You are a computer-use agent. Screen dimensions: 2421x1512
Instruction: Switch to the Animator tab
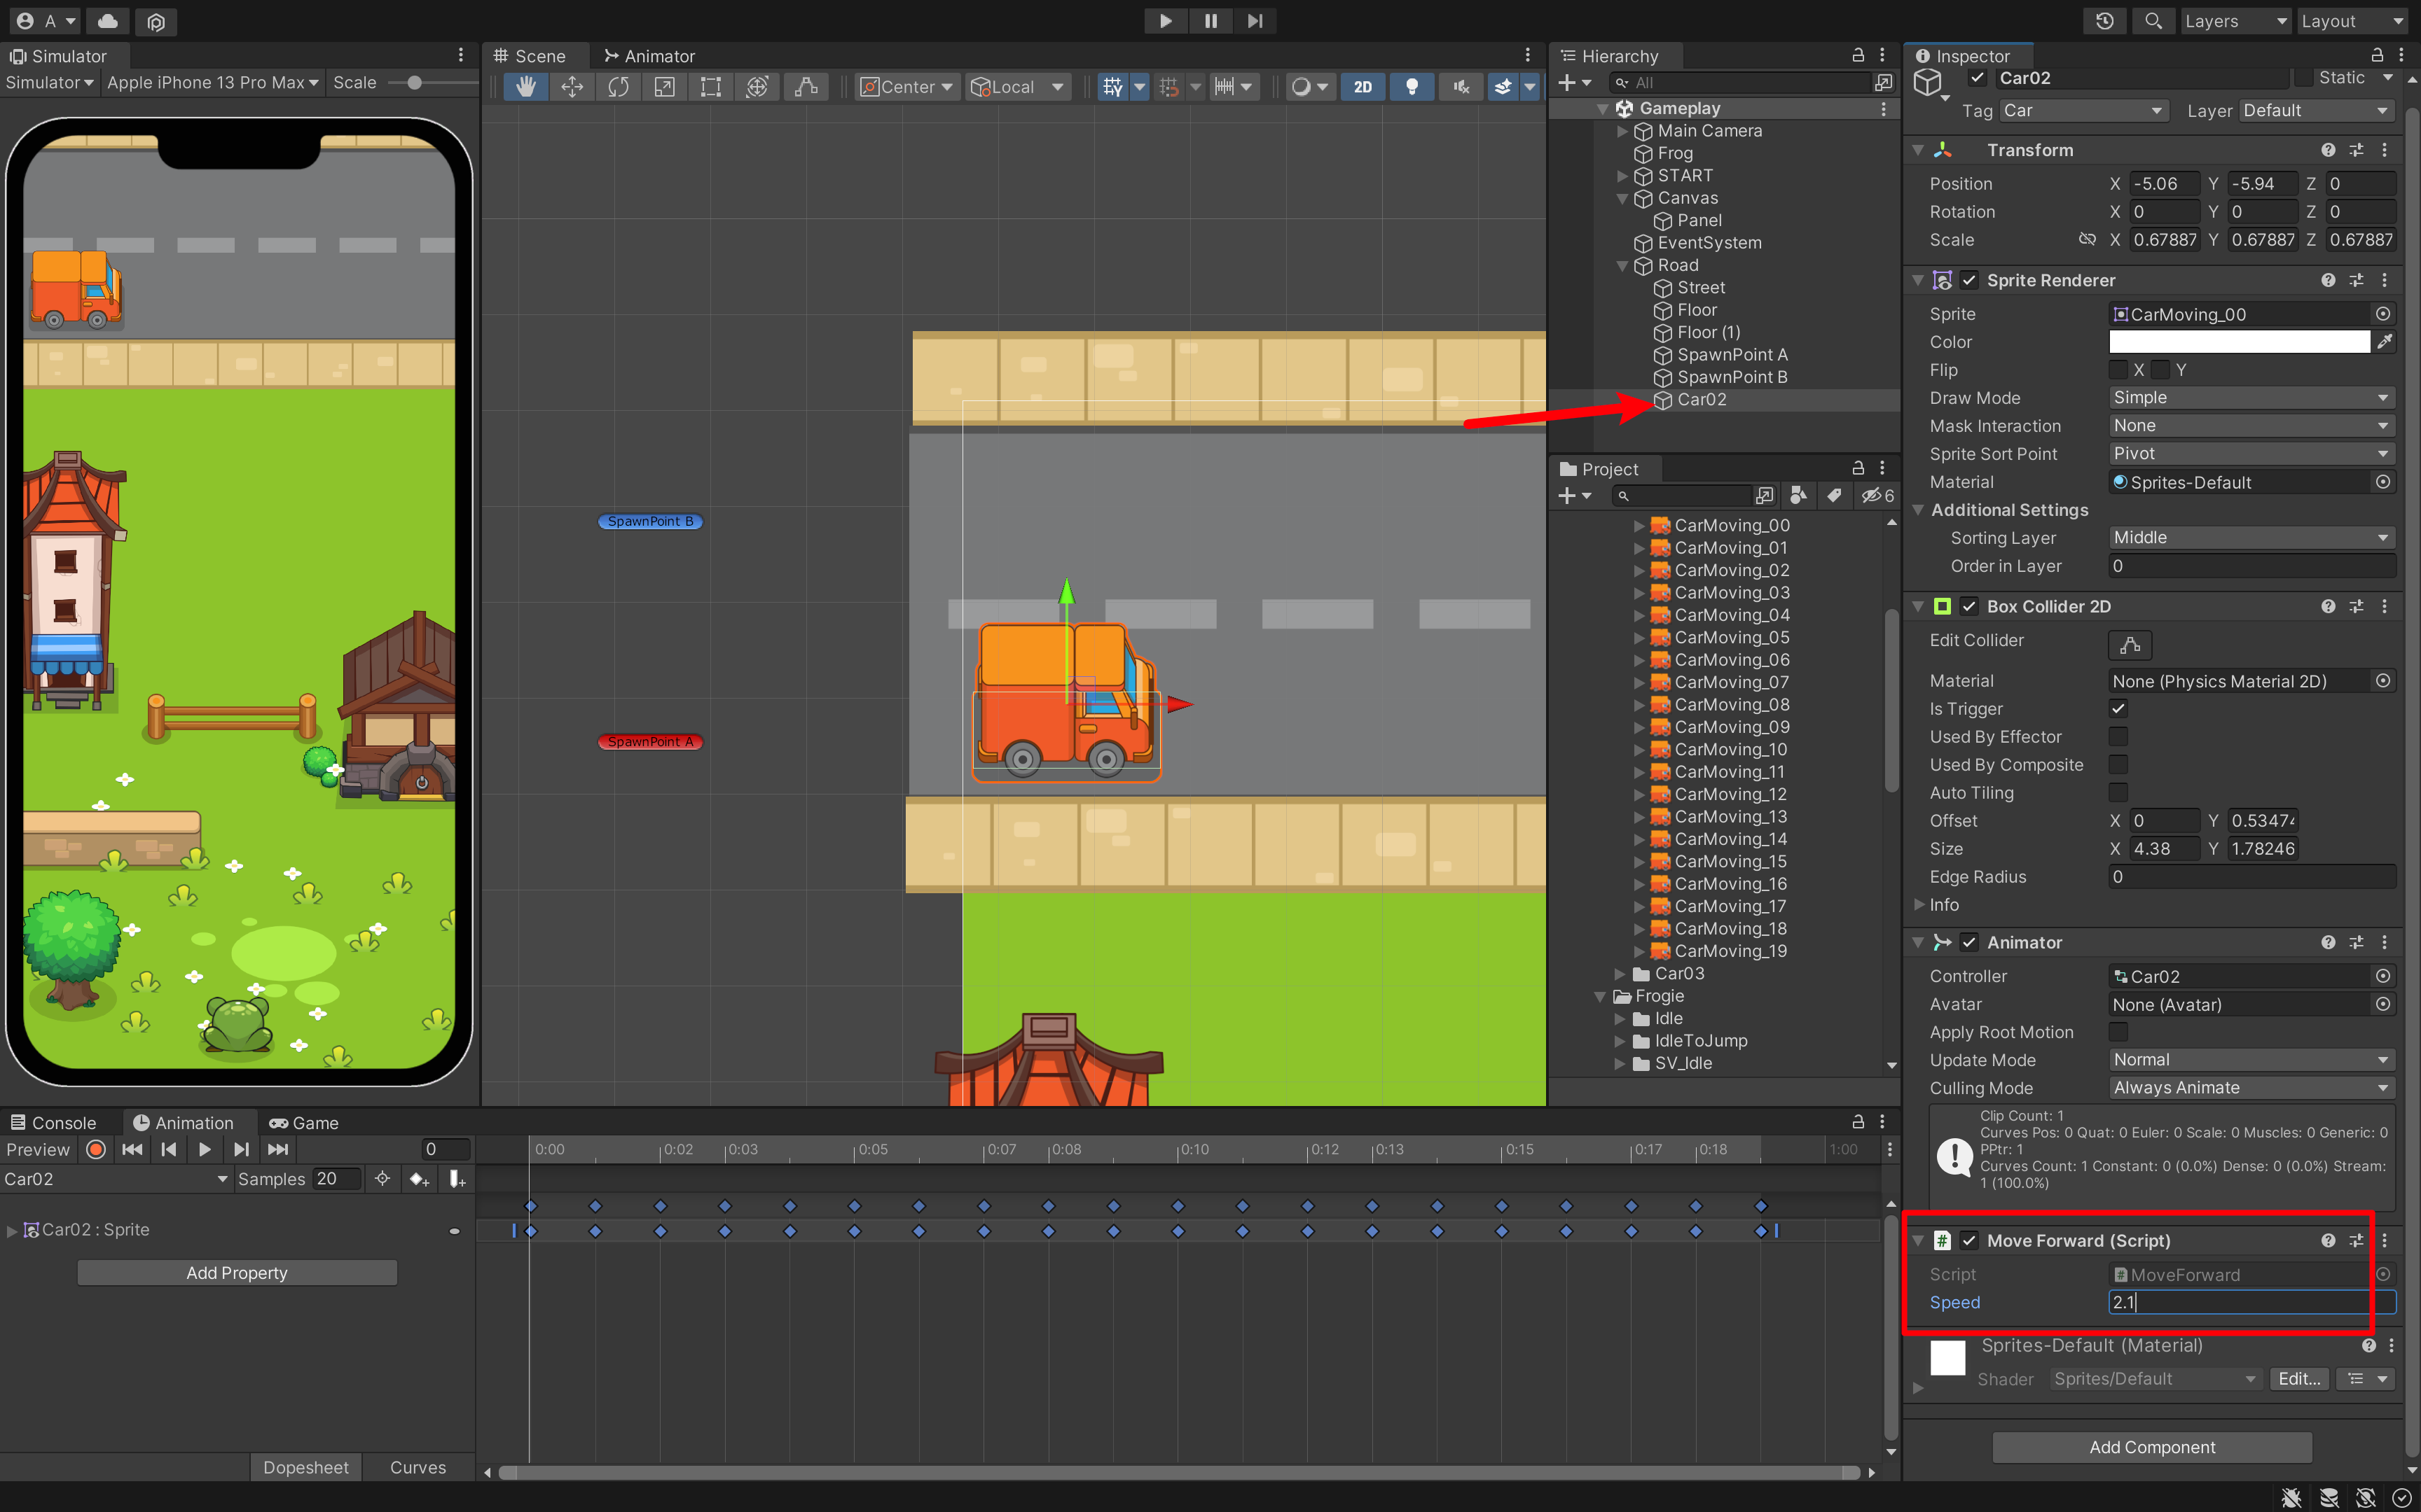[649, 56]
